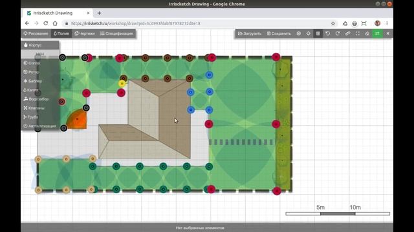
Task: Bookmark this page with the star
Action: point(333,23)
